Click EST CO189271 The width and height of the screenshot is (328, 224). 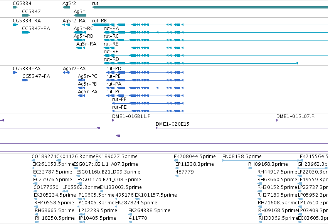click(x=44, y=157)
